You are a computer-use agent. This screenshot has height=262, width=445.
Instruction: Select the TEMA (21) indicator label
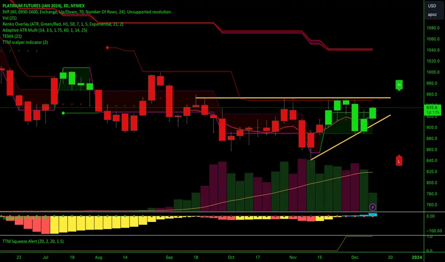point(12,36)
